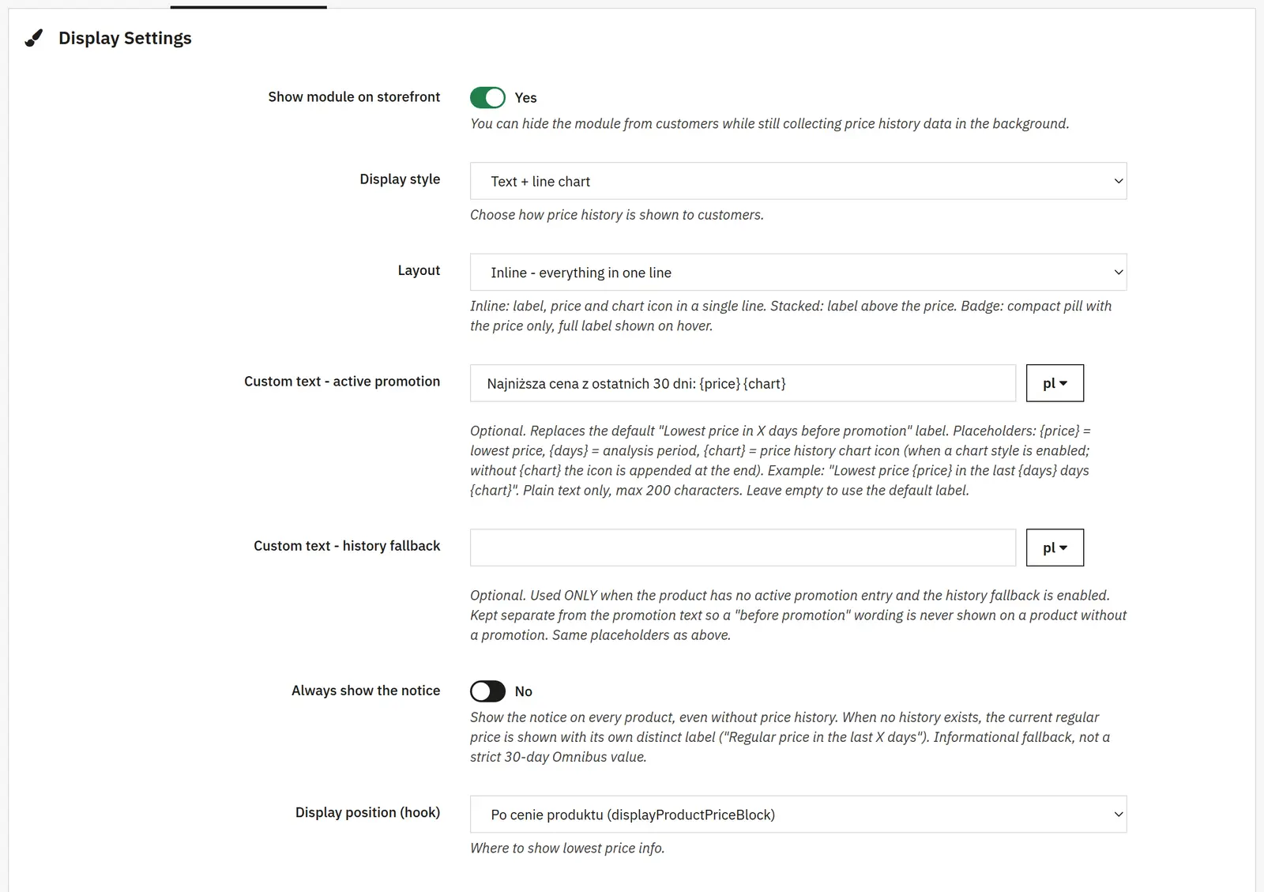The height and width of the screenshot is (892, 1264).
Task: Click the Custom text - active promotion label
Action: coord(342,381)
